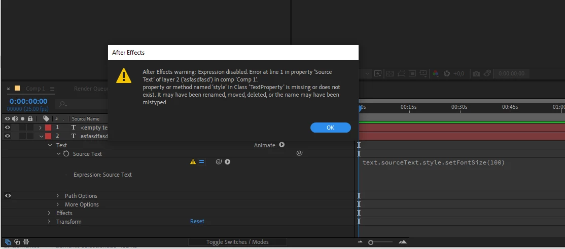Screen dimensions: 565x249
Task: Click the expression text in the editor
Action: [434, 162]
